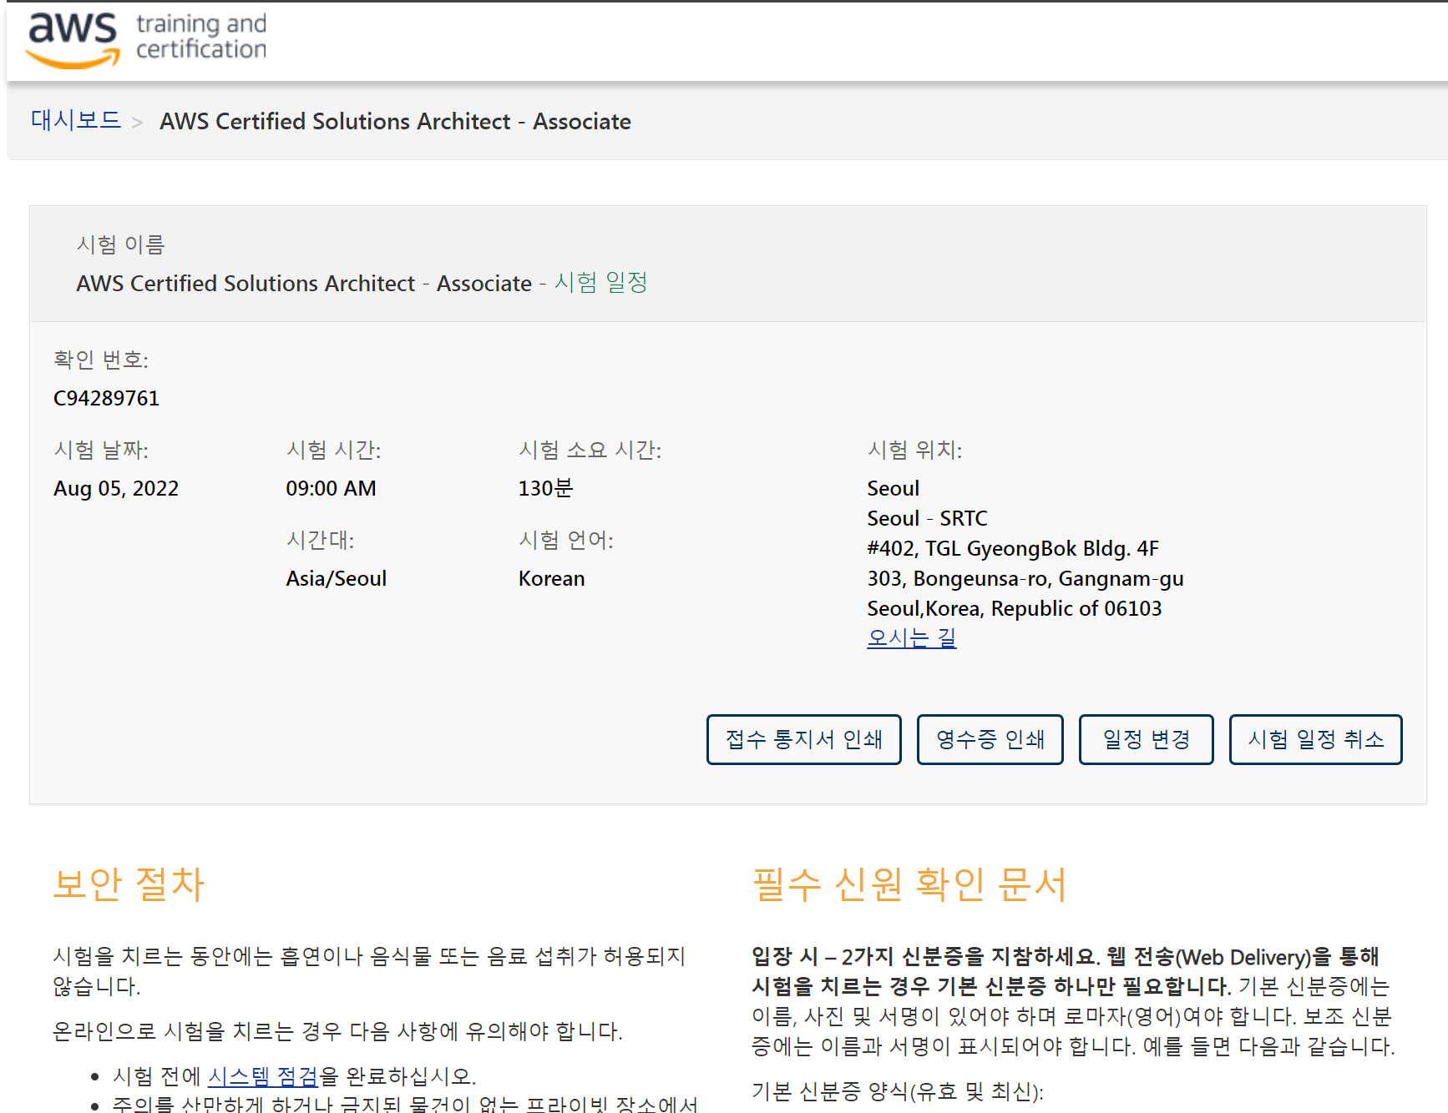Click the 접수 통지서 인쇄 button
The width and height of the screenshot is (1448, 1113).
tap(803, 739)
